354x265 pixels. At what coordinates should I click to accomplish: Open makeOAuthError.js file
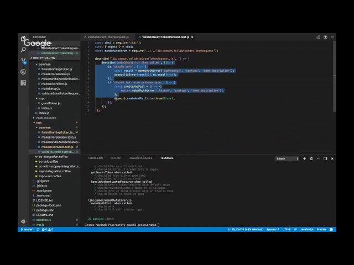pyautogui.click(x=54, y=84)
